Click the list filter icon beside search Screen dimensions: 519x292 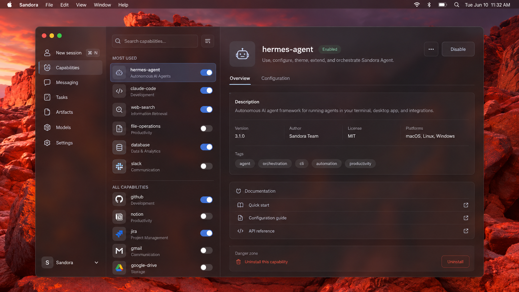click(208, 41)
